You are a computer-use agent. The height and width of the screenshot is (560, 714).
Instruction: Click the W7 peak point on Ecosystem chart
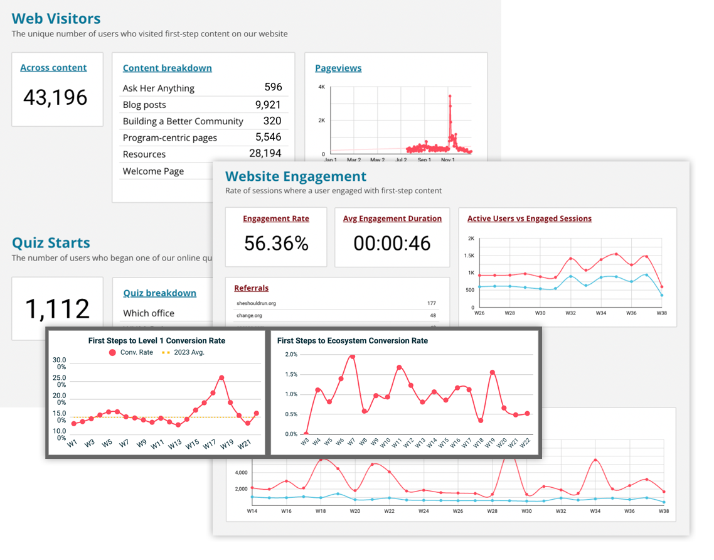pyautogui.click(x=353, y=357)
